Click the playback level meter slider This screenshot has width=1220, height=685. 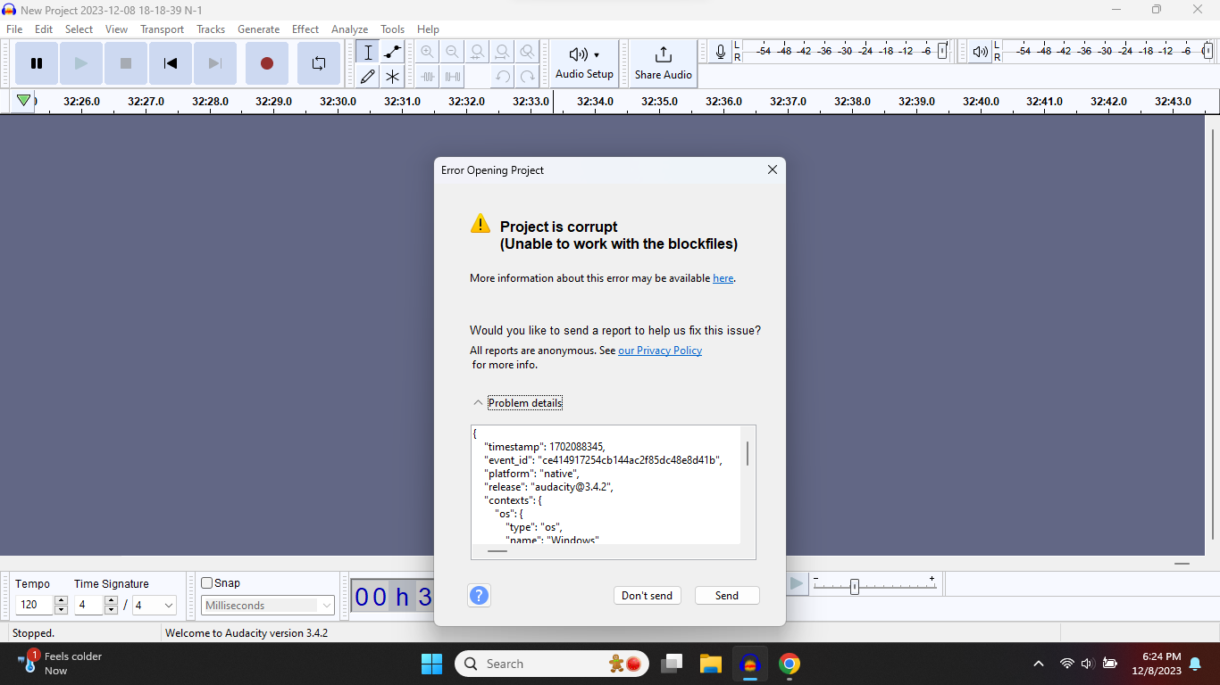coord(1207,52)
